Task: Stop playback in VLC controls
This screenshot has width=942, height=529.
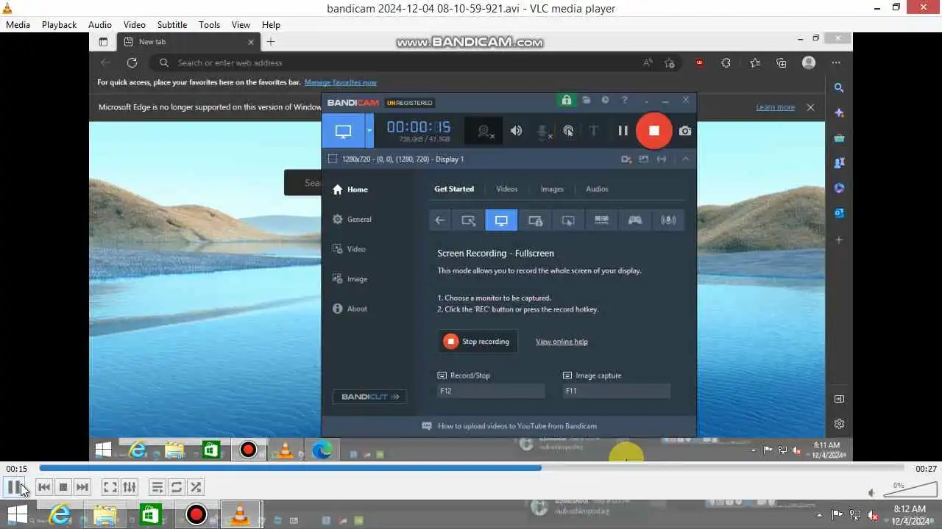Action: 63,486
